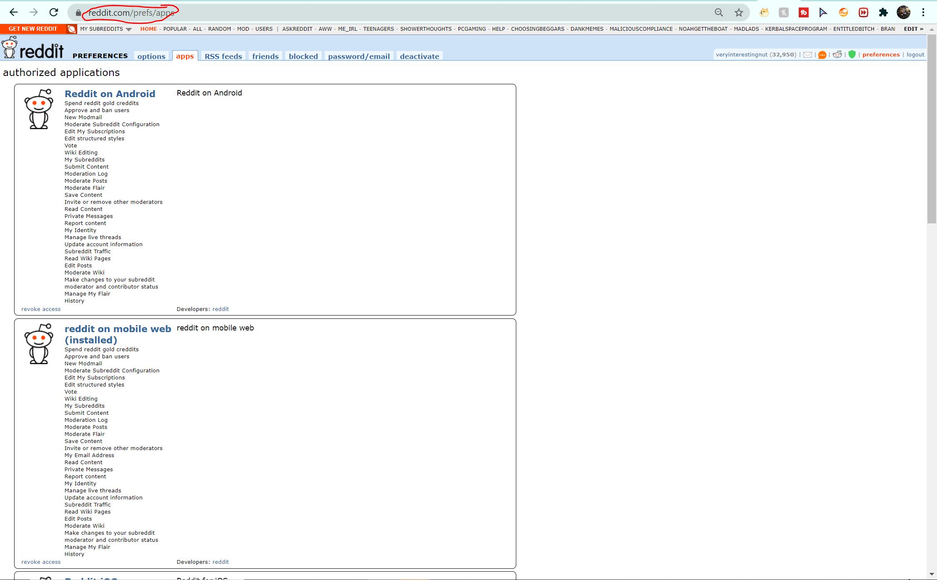Screen dimensions: 937x580
Task: Open the Chrome three-dot menu
Action: [923, 12]
